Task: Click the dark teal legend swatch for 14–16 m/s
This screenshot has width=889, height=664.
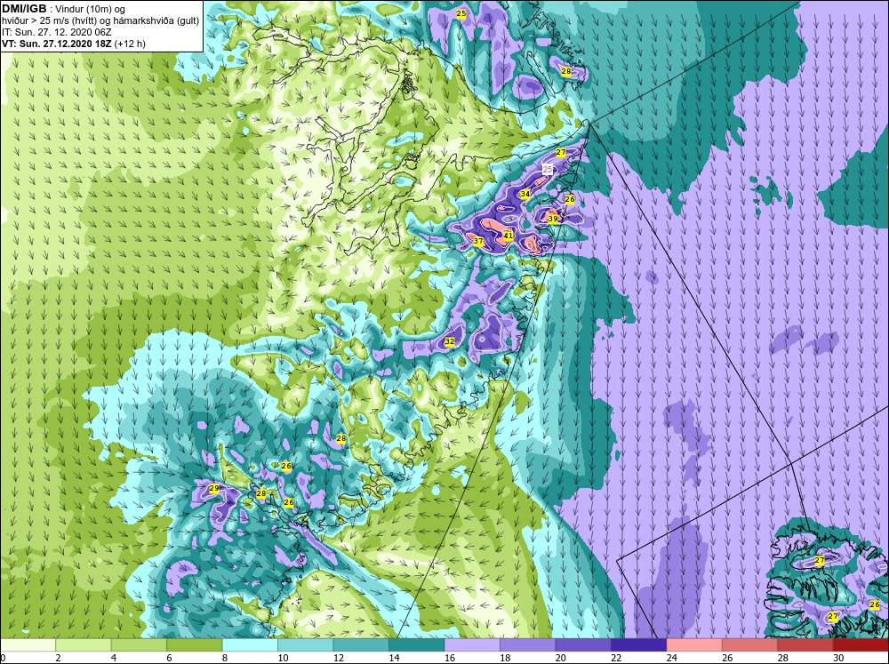Action: coord(417,644)
